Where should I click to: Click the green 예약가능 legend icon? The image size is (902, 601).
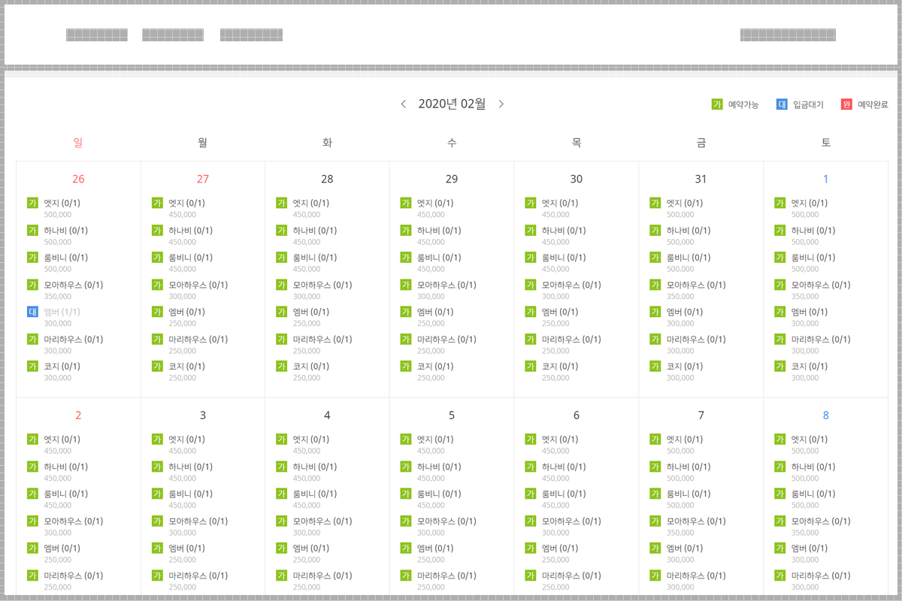point(717,104)
